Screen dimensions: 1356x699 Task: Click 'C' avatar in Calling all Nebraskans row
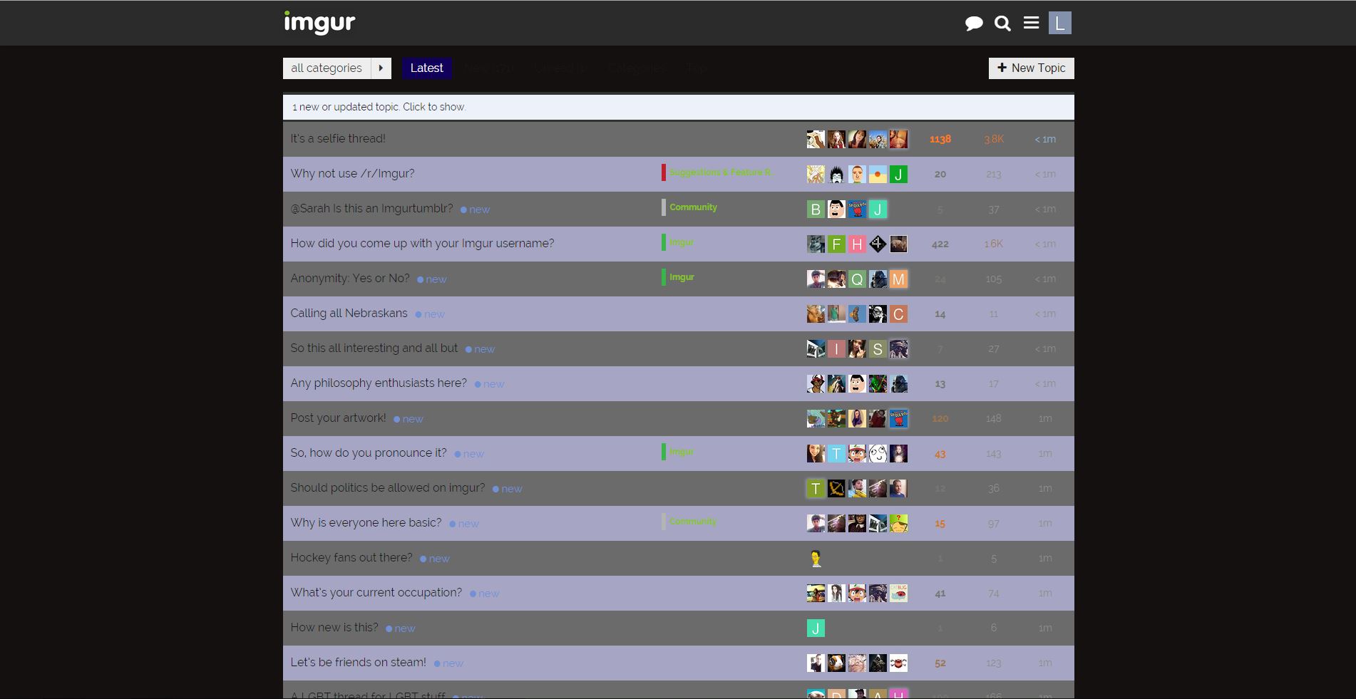pos(898,314)
